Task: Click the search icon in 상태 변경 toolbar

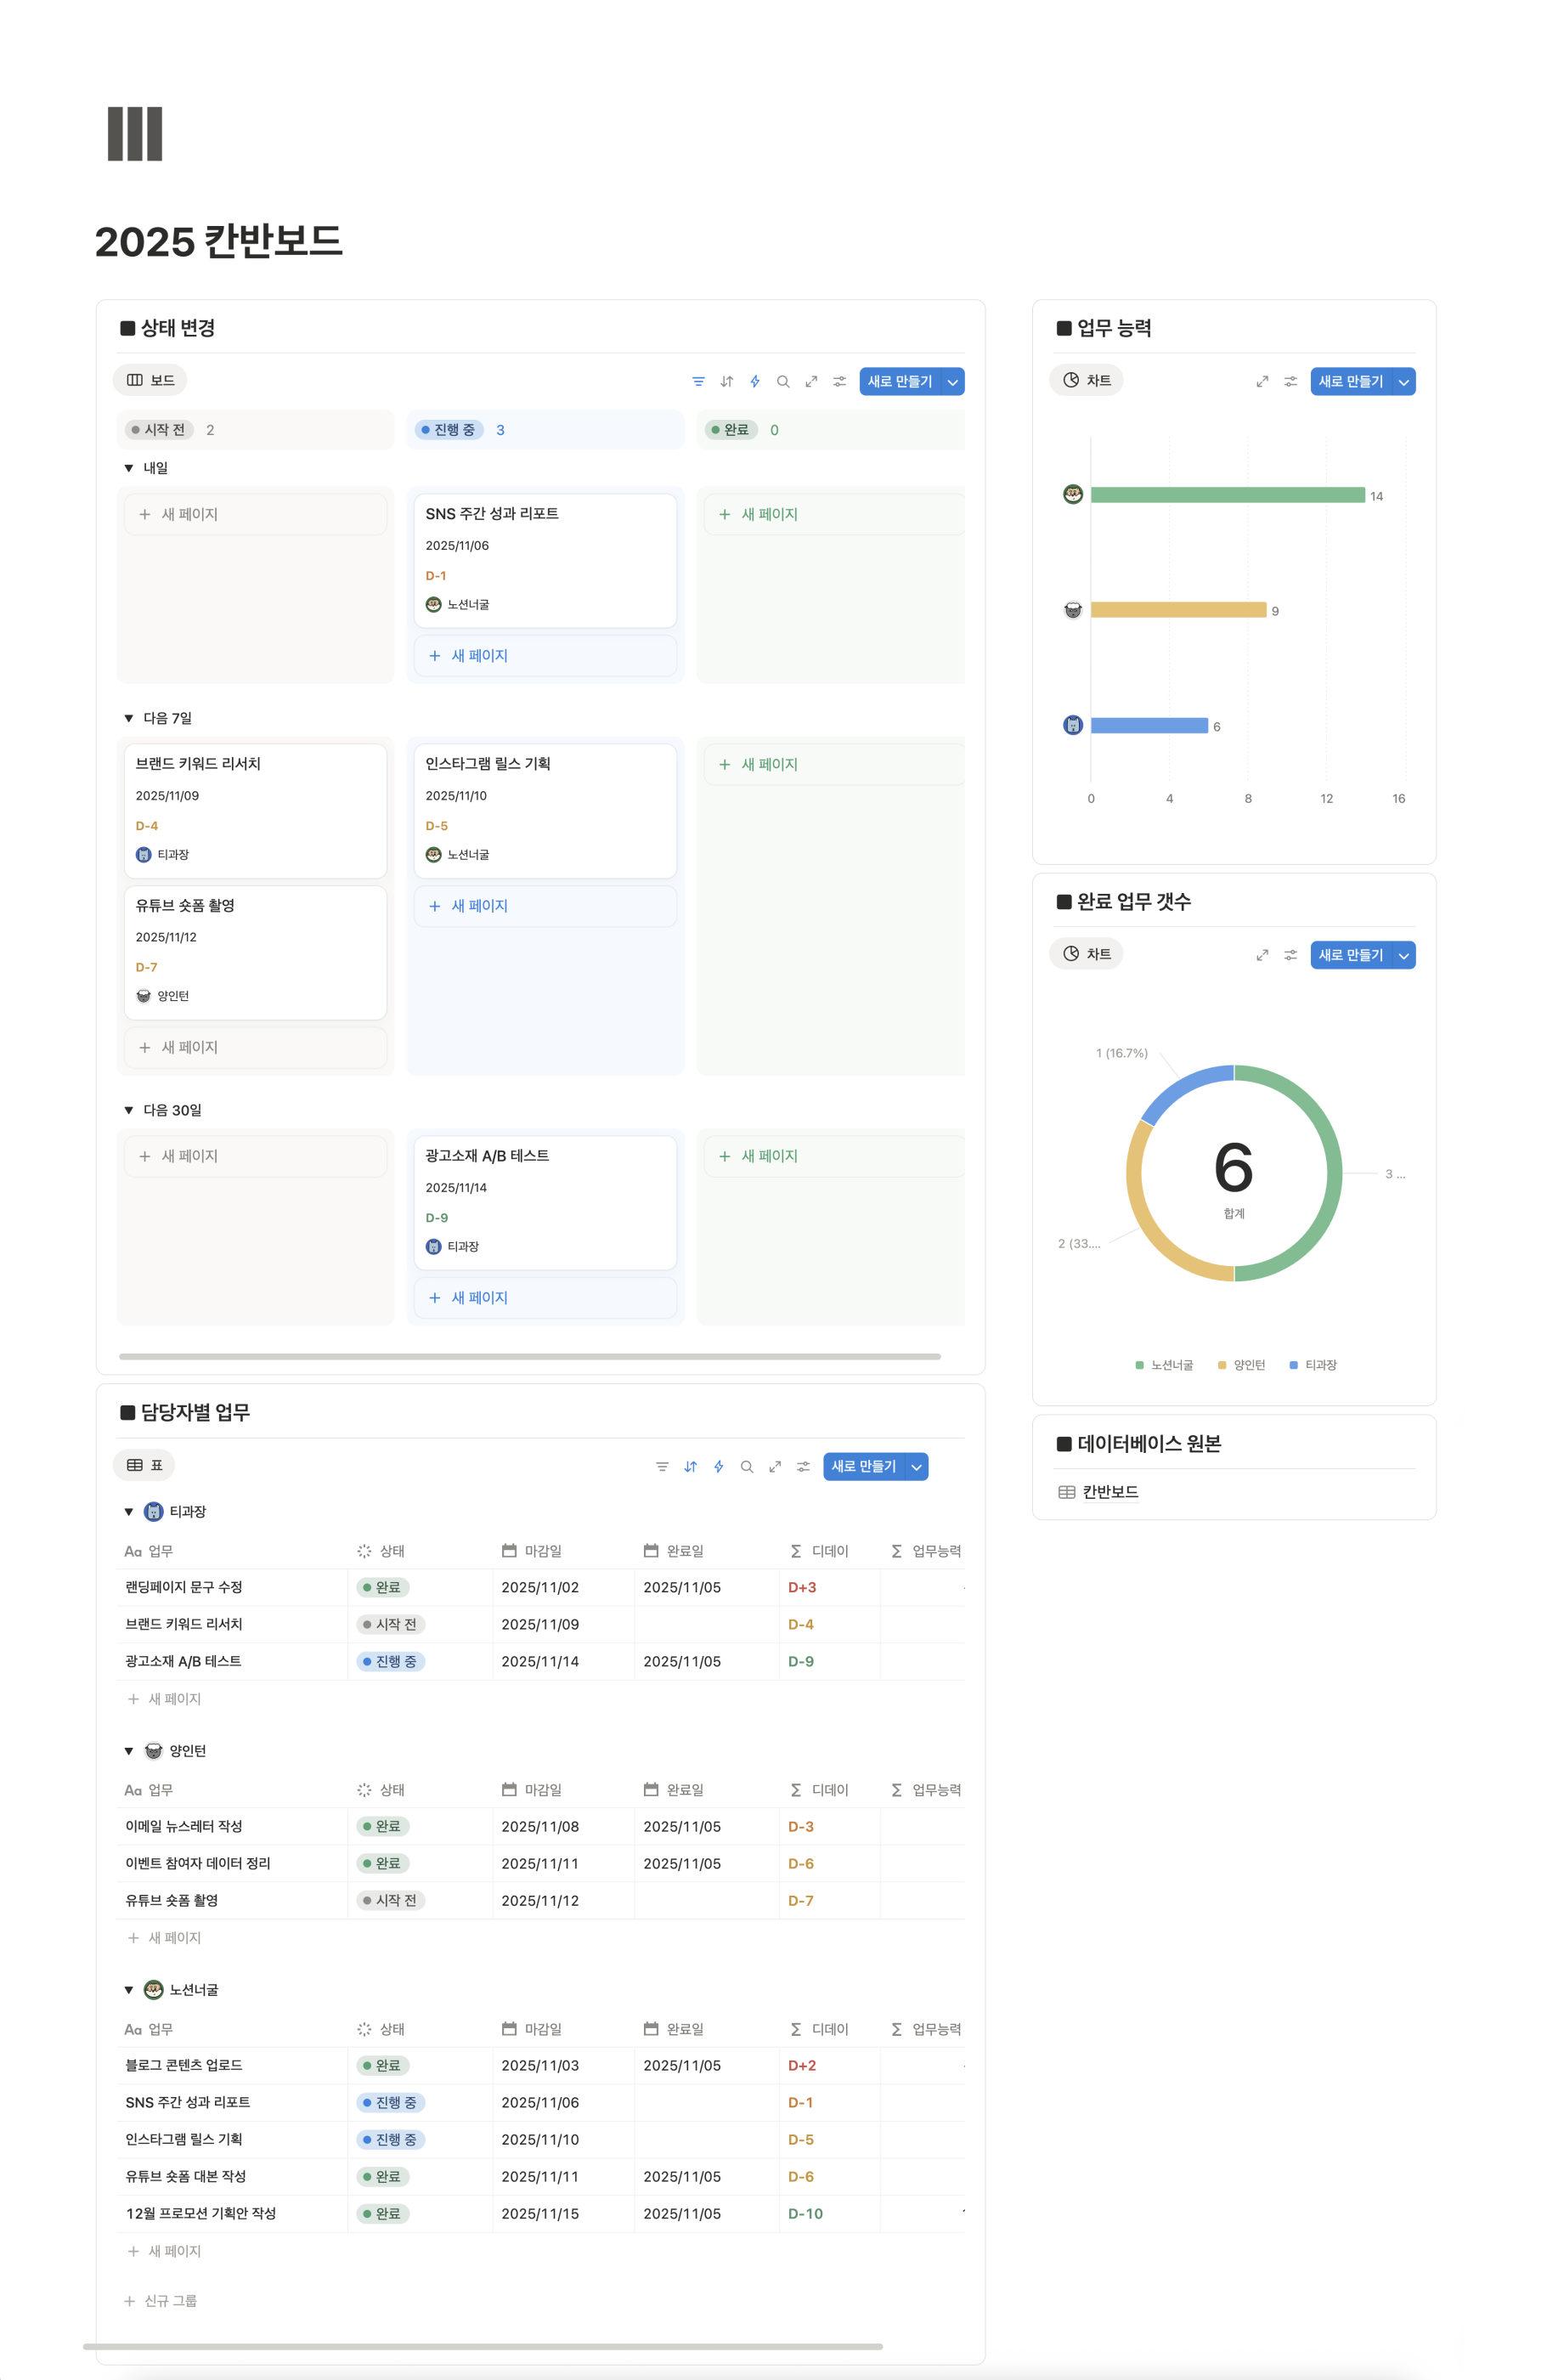Action: tap(783, 381)
